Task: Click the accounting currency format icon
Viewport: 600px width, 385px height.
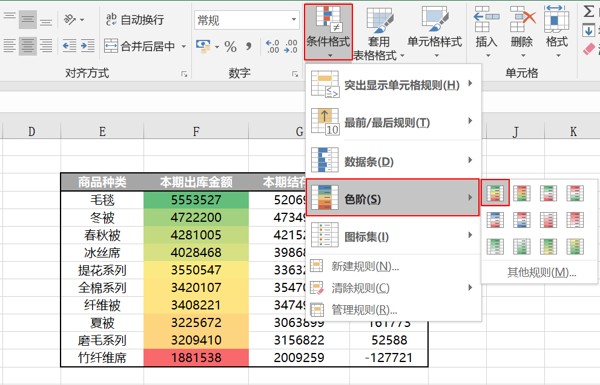Action: 203,47
